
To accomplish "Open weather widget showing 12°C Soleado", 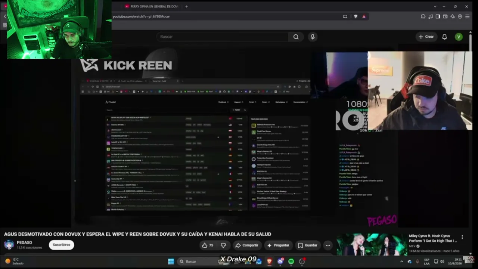I will click(x=14, y=261).
